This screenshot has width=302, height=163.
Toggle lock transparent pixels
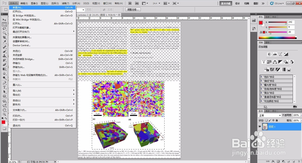(266, 120)
